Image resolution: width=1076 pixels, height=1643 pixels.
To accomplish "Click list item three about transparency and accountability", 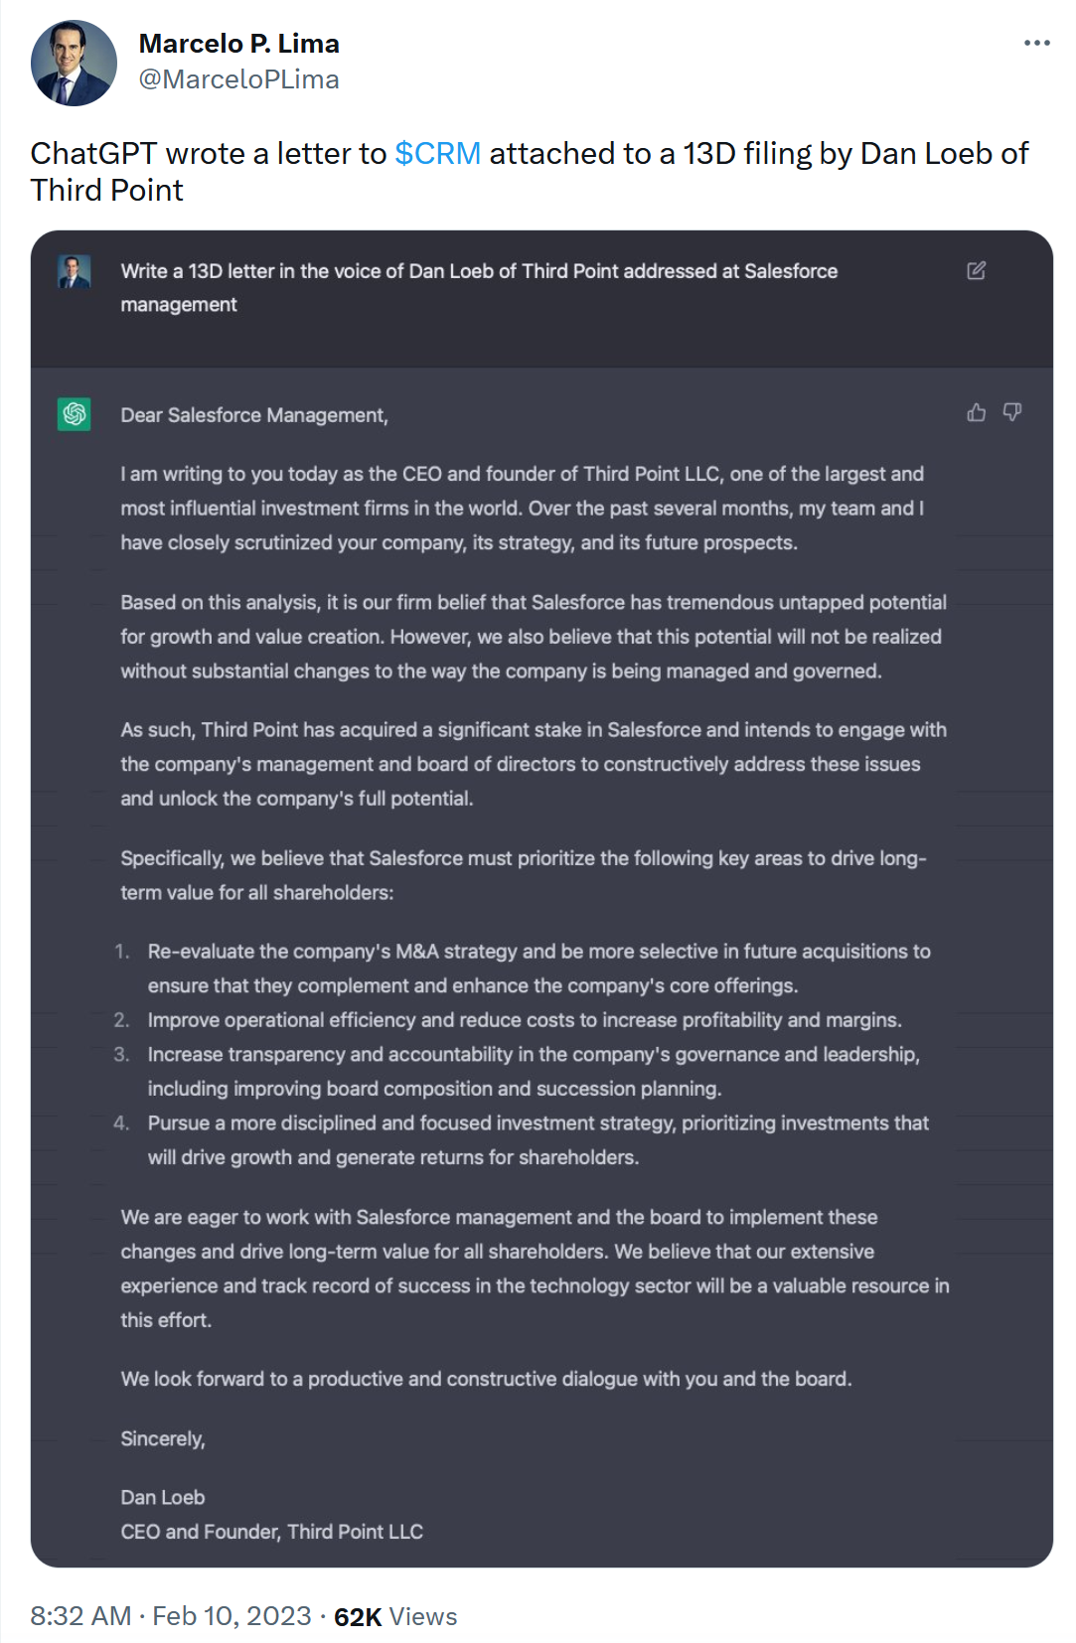I will (533, 1055).
